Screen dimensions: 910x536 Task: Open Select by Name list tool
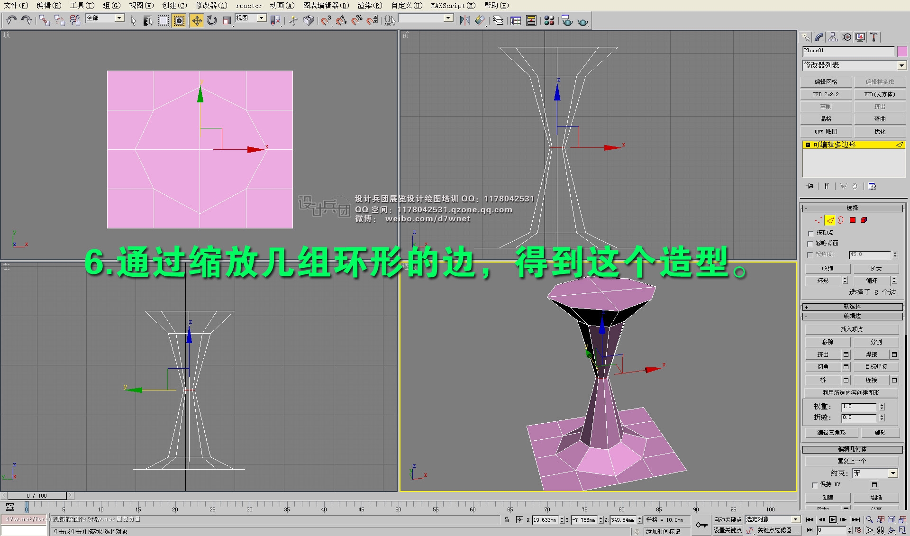point(148,20)
